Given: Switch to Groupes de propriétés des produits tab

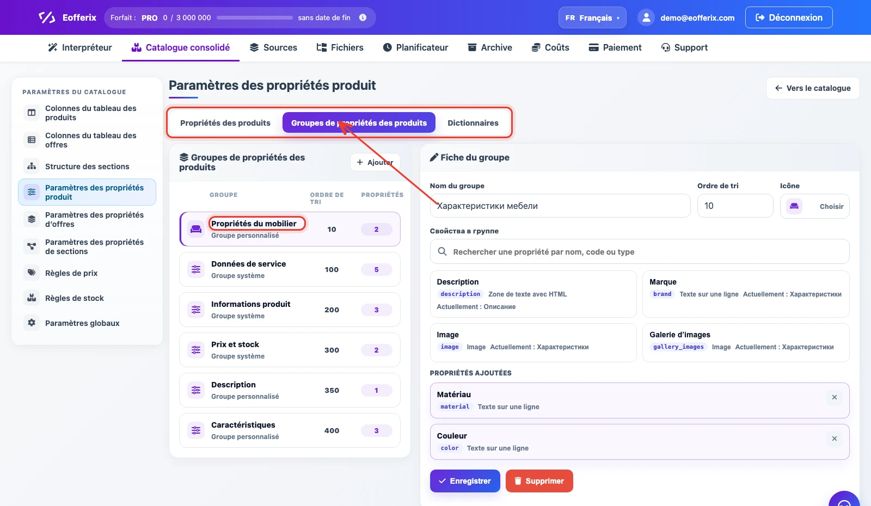Looking at the screenshot, I should (x=359, y=123).
